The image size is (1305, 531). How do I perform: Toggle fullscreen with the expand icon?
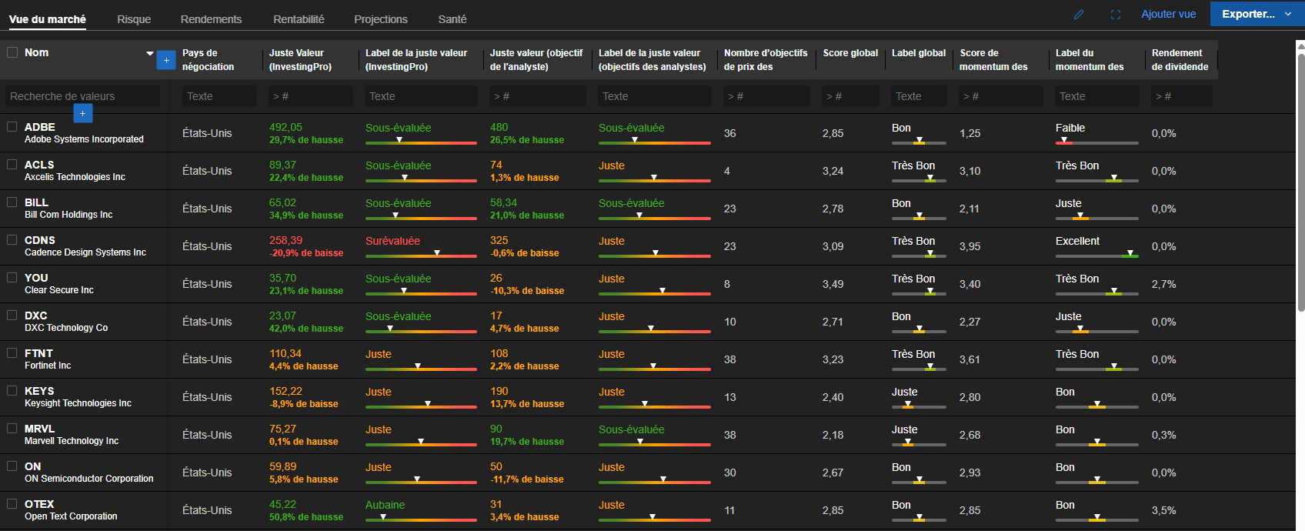pyautogui.click(x=1116, y=15)
